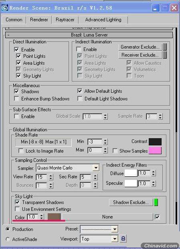Click the 3ds Max title bar icon
Screen dimensions: 180x249
tap(5, 8)
